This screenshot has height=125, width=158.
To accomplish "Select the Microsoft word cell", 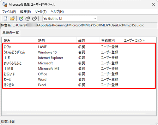I will [x=45, y=63].
